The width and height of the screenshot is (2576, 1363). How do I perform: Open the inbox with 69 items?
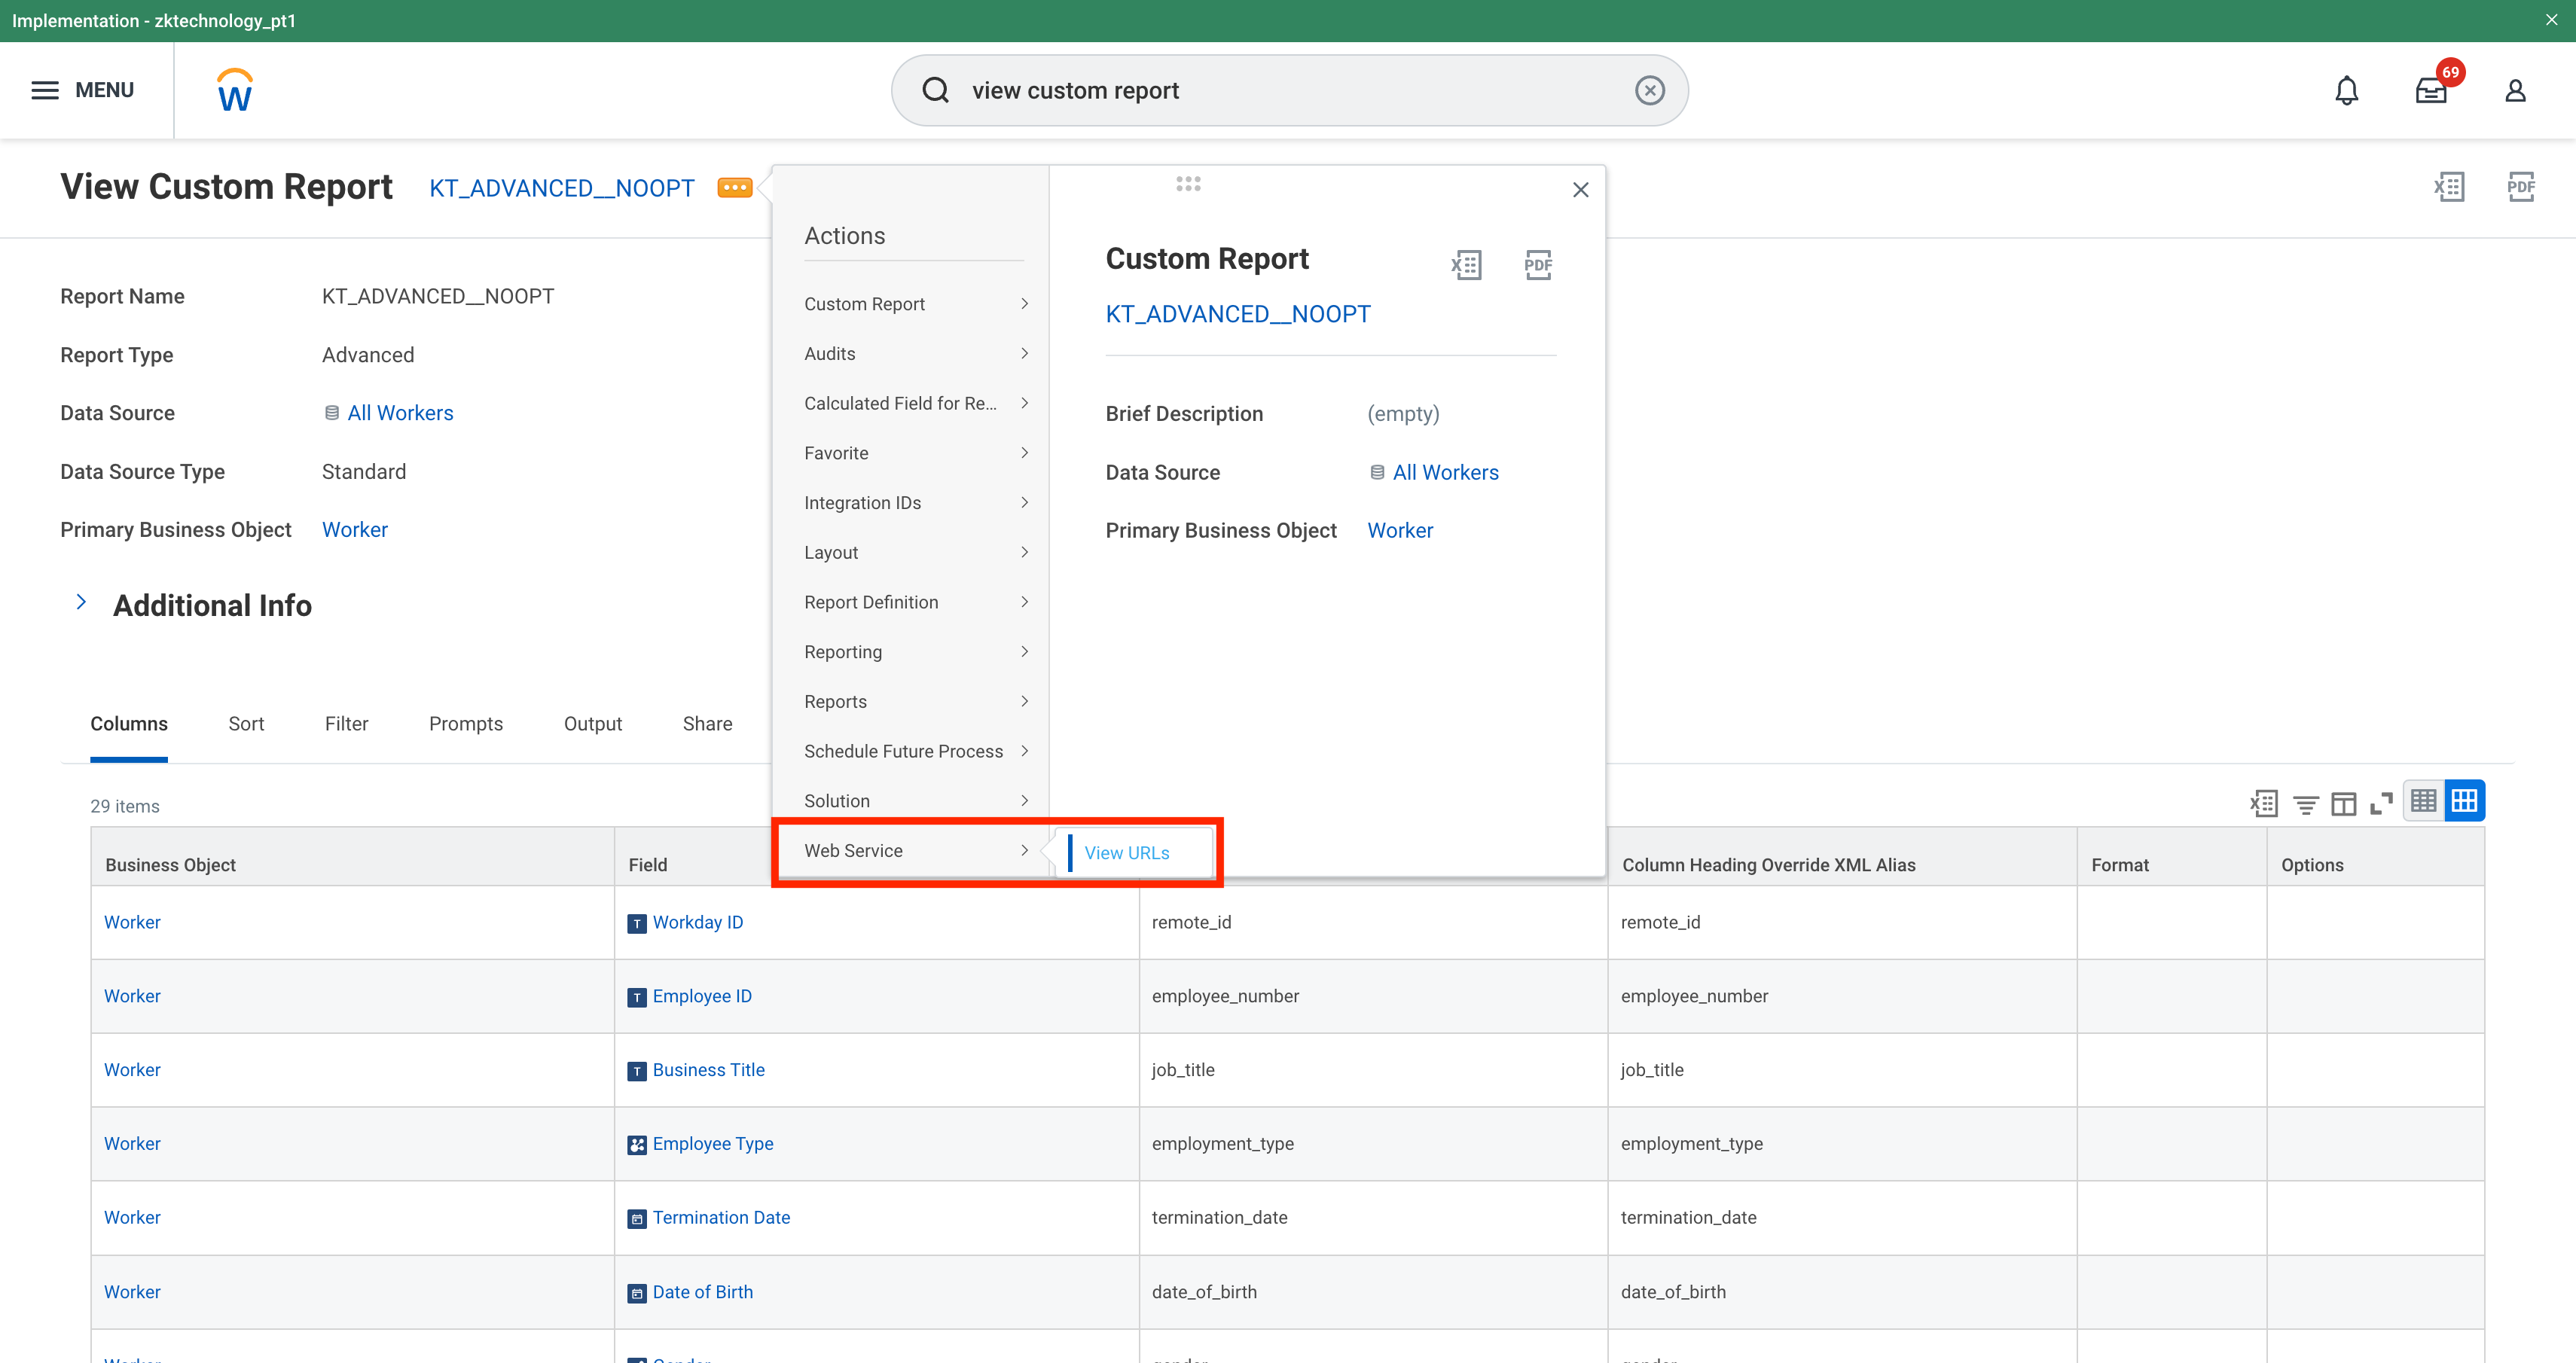[x=2430, y=91]
